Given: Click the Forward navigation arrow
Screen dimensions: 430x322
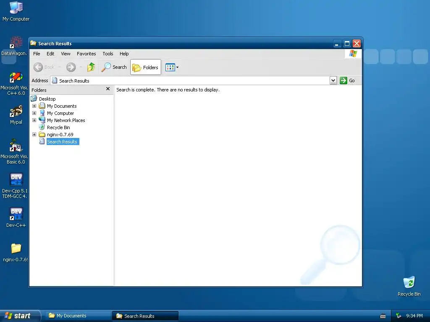Looking at the screenshot, I should pyautogui.click(x=71, y=67).
